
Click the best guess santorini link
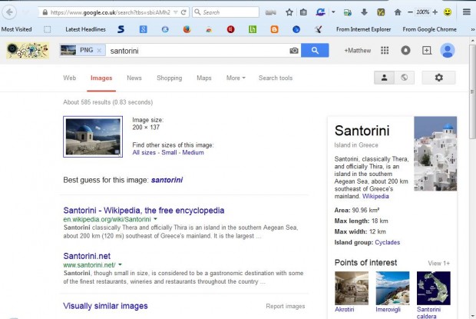pos(167,180)
